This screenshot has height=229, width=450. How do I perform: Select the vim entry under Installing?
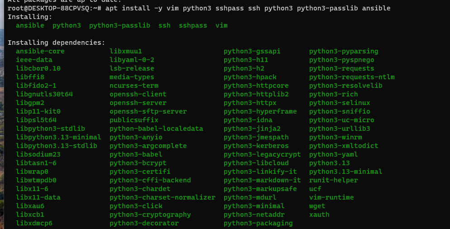pos(221,25)
